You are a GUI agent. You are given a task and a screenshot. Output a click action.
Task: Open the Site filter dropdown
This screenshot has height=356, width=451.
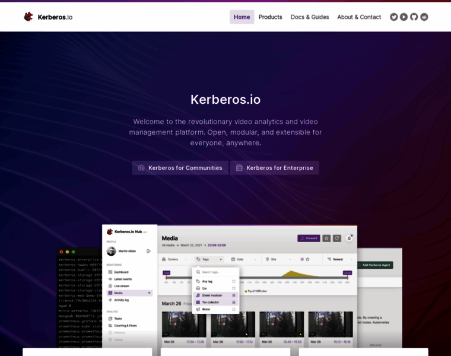(x=278, y=259)
